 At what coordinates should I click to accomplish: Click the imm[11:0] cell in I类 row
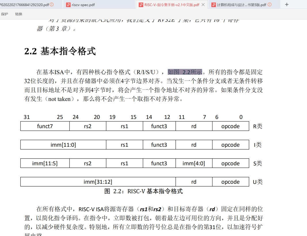click(63, 145)
